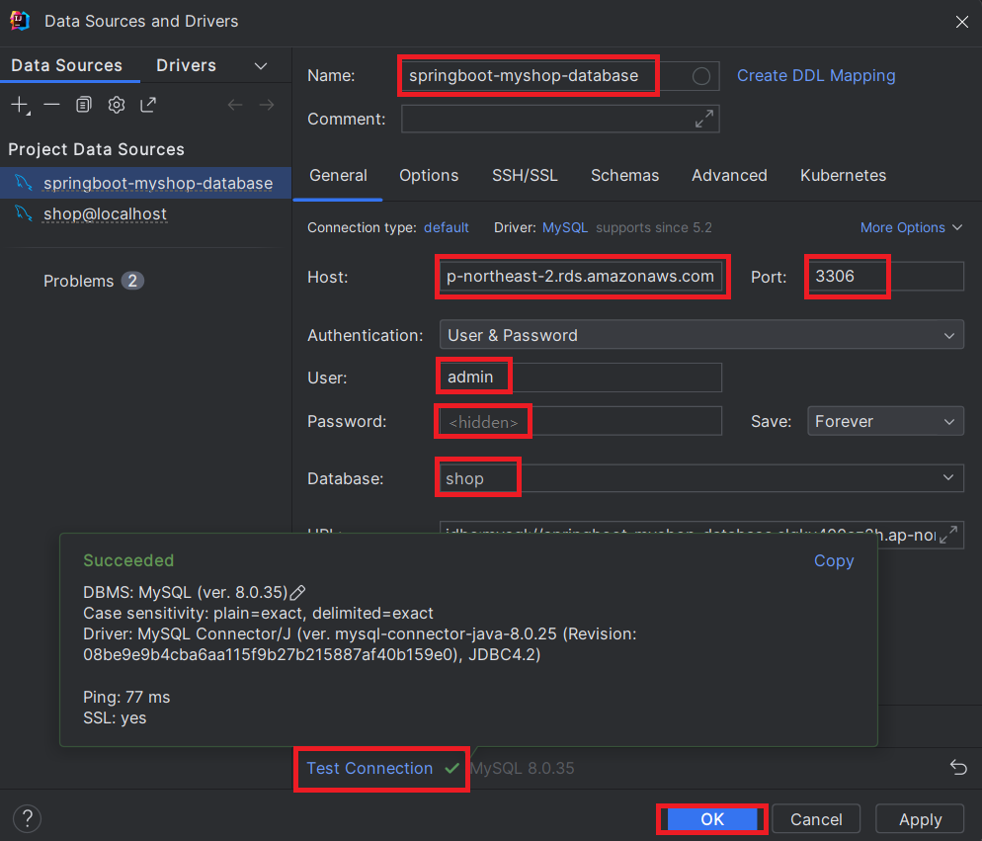Click the default connection type link
982x841 pixels.
coord(447,227)
